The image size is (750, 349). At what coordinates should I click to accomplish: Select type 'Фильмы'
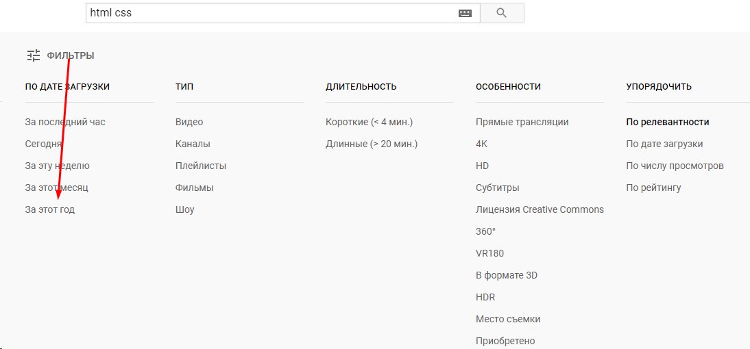point(195,188)
